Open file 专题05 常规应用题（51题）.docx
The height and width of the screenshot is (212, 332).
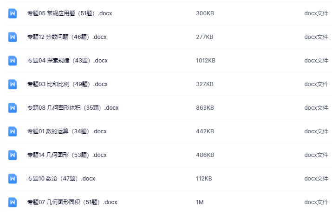click(x=70, y=13)
